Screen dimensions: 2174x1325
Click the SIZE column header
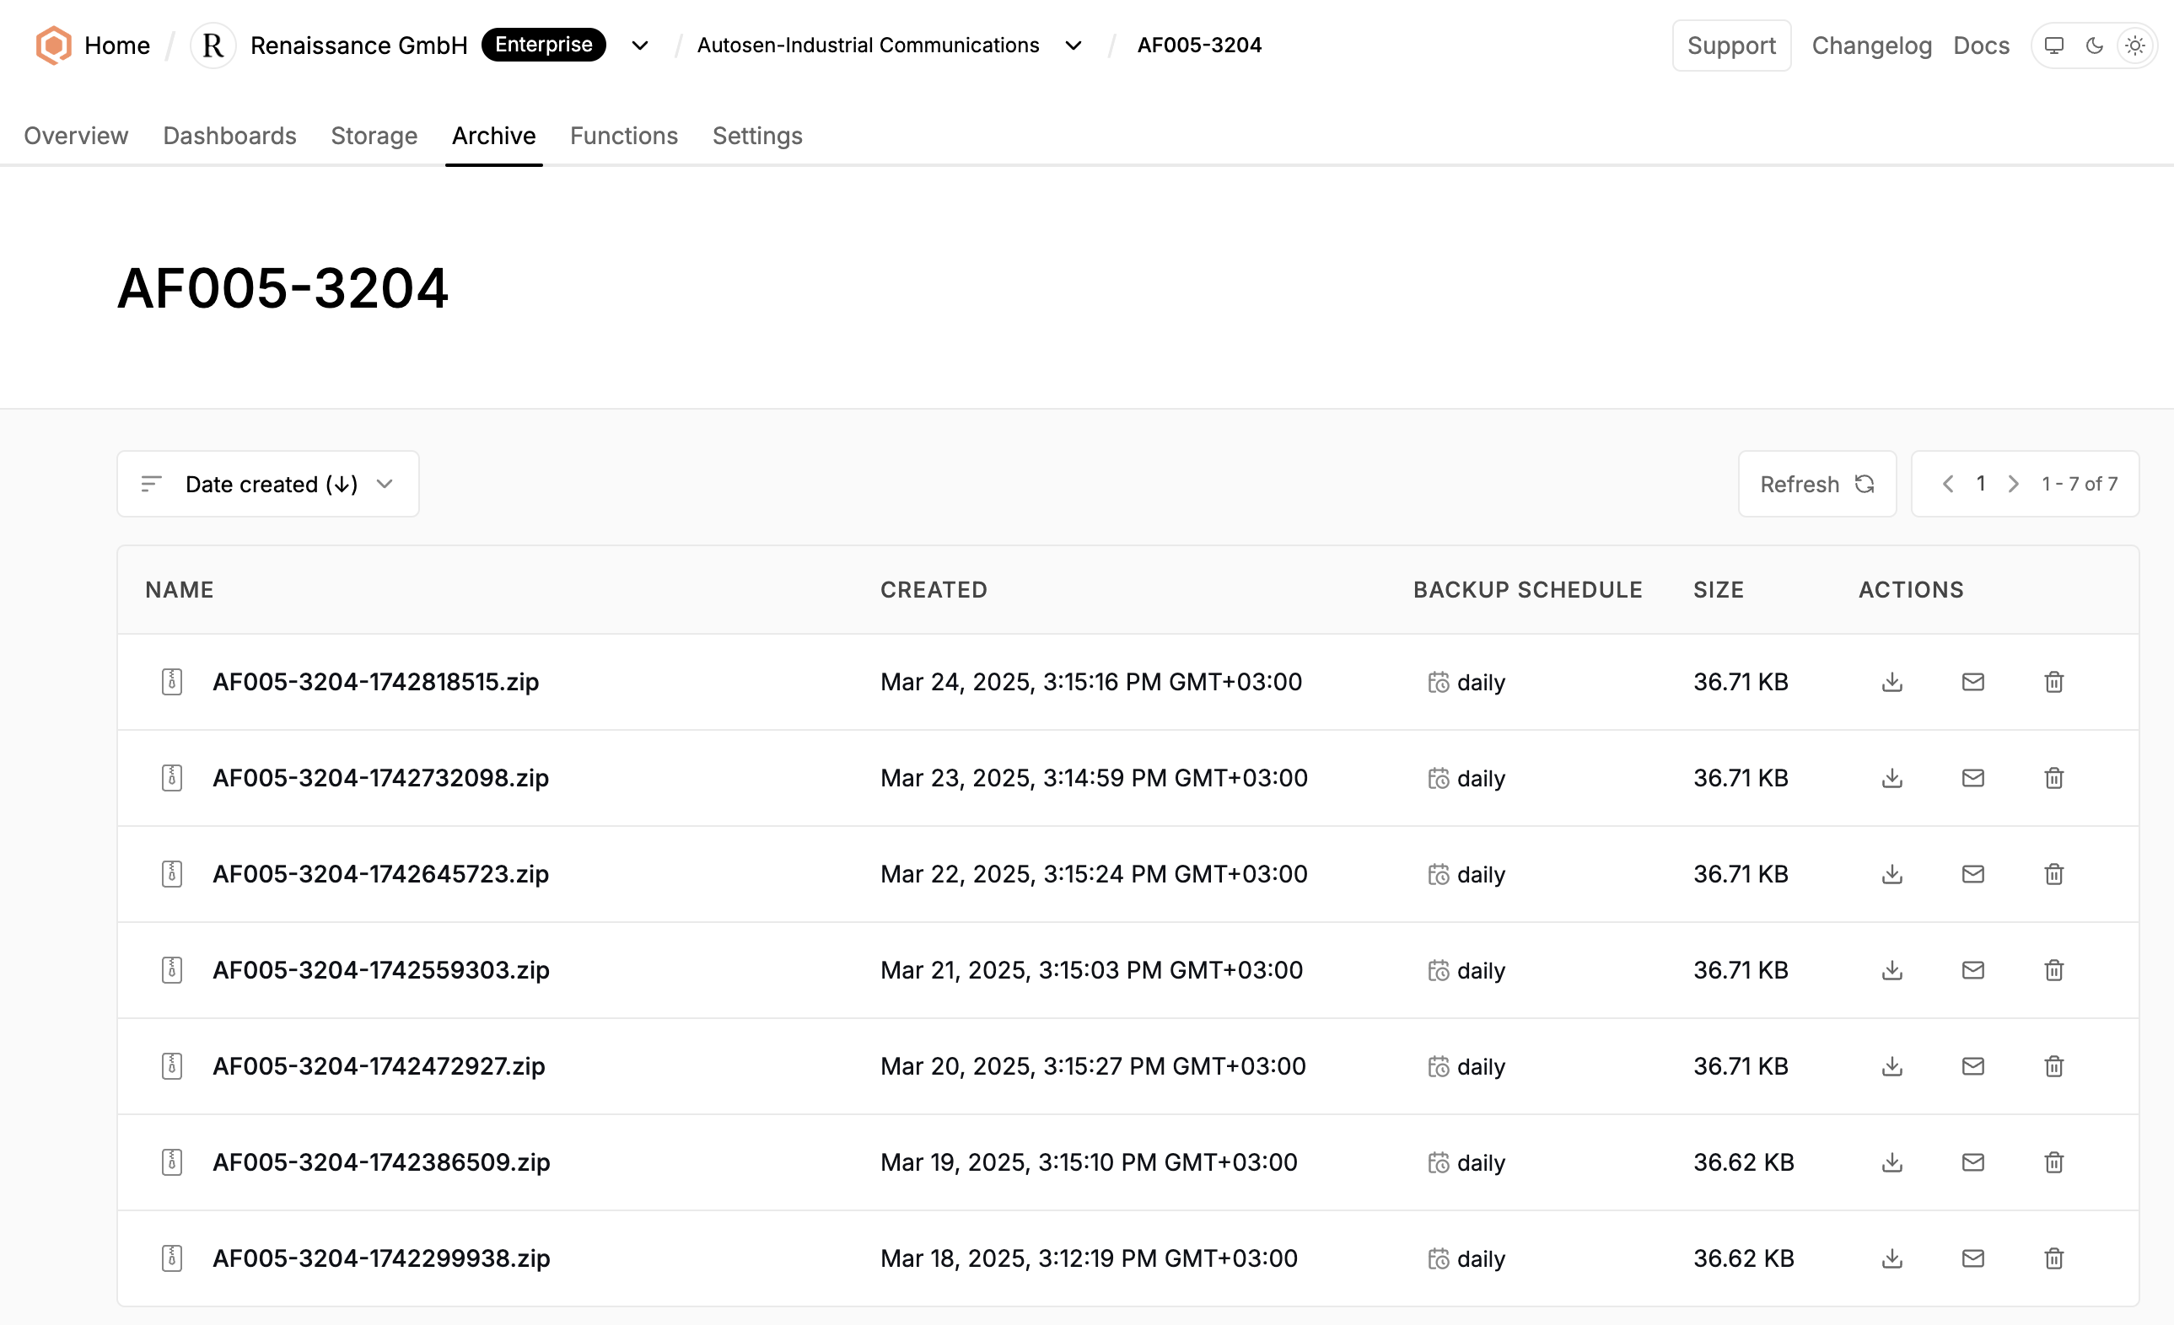click(x=1719, y=590)
